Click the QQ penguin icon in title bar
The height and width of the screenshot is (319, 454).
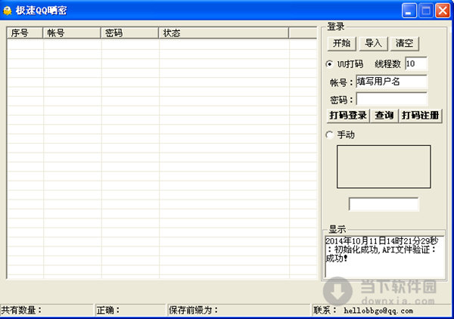coord(8,11)
